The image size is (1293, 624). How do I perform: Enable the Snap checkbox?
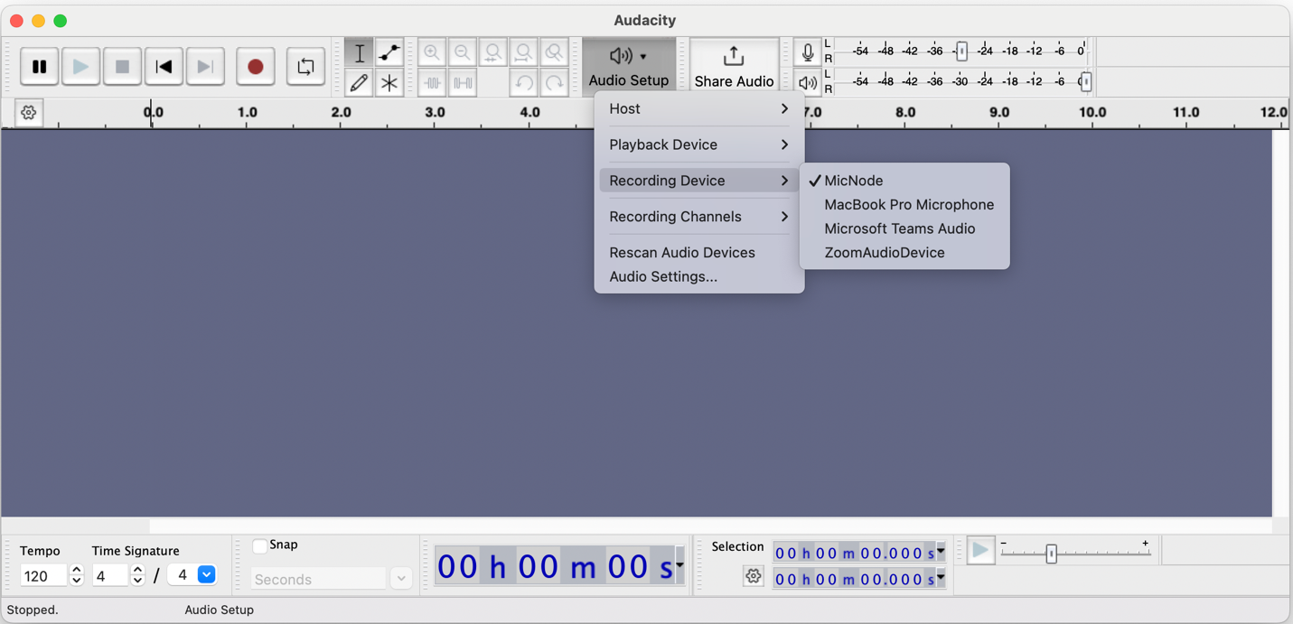259,545
